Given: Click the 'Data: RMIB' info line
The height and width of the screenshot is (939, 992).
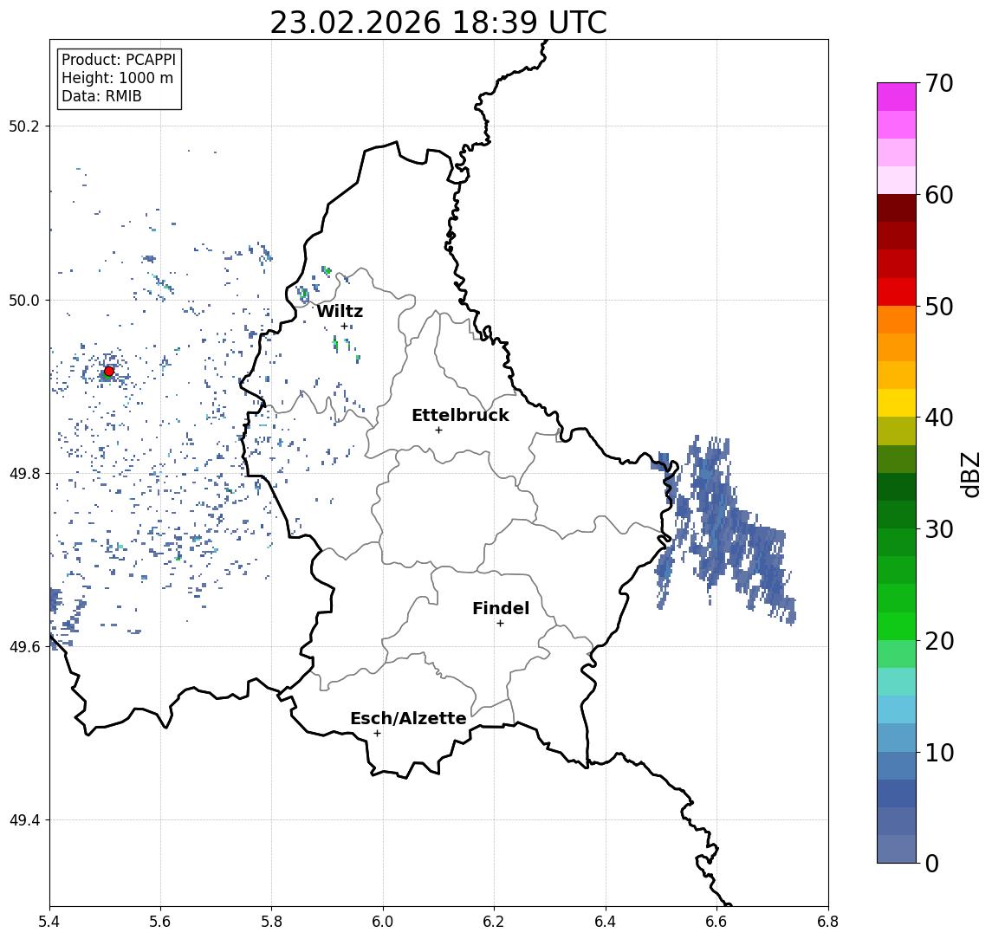Looking at the screenshot, I should 101,96.
